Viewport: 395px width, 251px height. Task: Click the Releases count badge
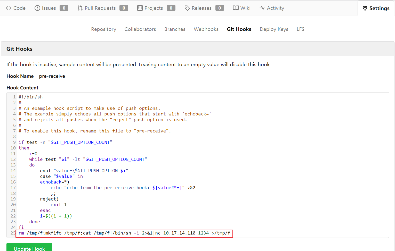(220, 8)
